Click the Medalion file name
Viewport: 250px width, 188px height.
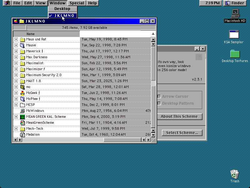pos(33,134)
